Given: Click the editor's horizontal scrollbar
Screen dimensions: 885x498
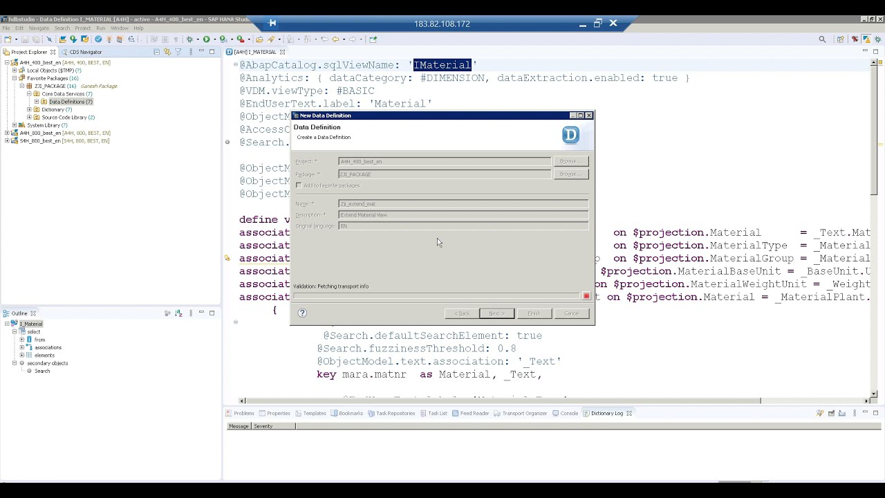Looking at the screenshot, I should point(503,400).
